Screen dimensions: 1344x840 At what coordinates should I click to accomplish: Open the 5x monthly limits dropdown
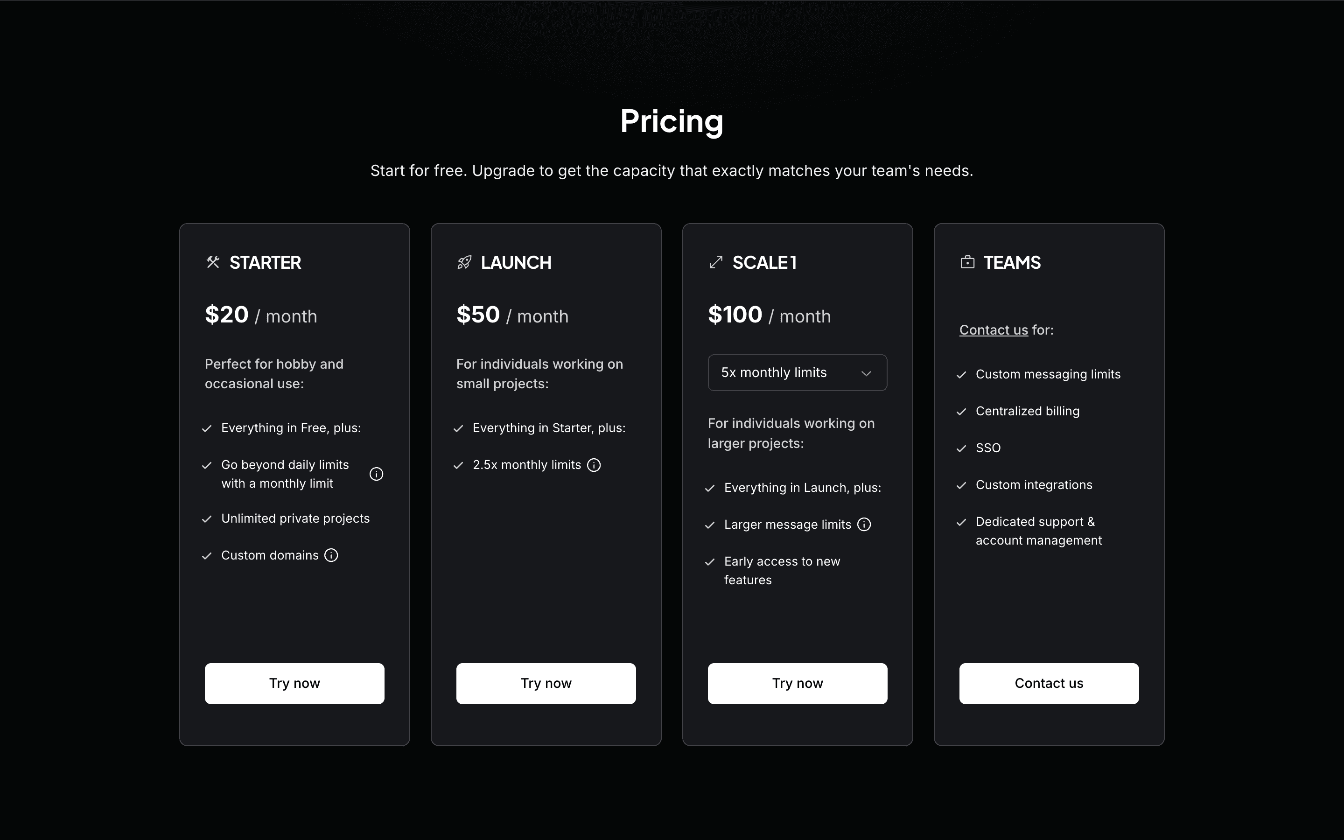(798, 373)
